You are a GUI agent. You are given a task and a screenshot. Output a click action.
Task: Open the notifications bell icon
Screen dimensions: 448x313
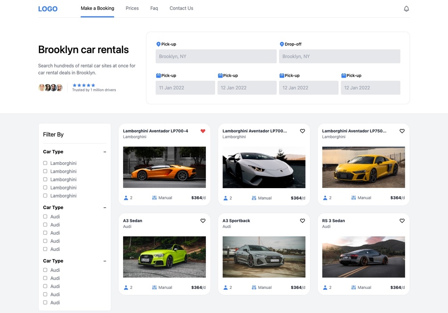tap(406, 8)
